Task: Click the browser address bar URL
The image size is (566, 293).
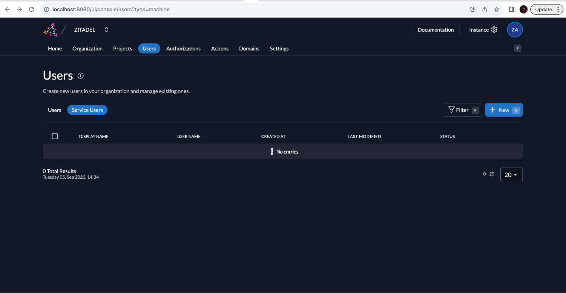Action: pos(111,9)
